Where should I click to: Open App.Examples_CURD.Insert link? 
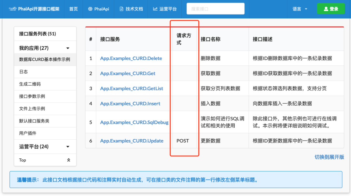(x=130, y=104)
